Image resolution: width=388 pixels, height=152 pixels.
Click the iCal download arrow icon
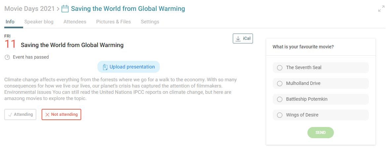pyautogui.click(x=238, y=39)
